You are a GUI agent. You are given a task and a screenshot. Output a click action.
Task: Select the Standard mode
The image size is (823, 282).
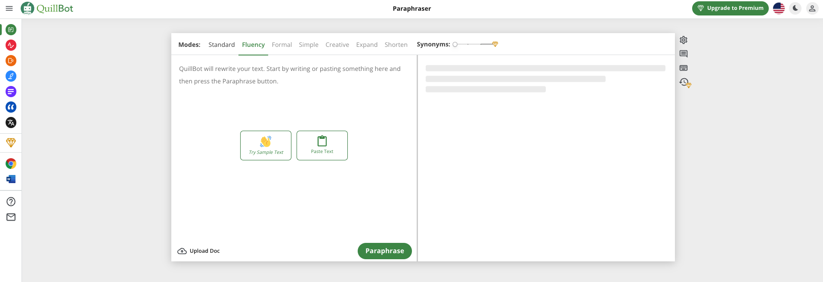pos(222,45)
